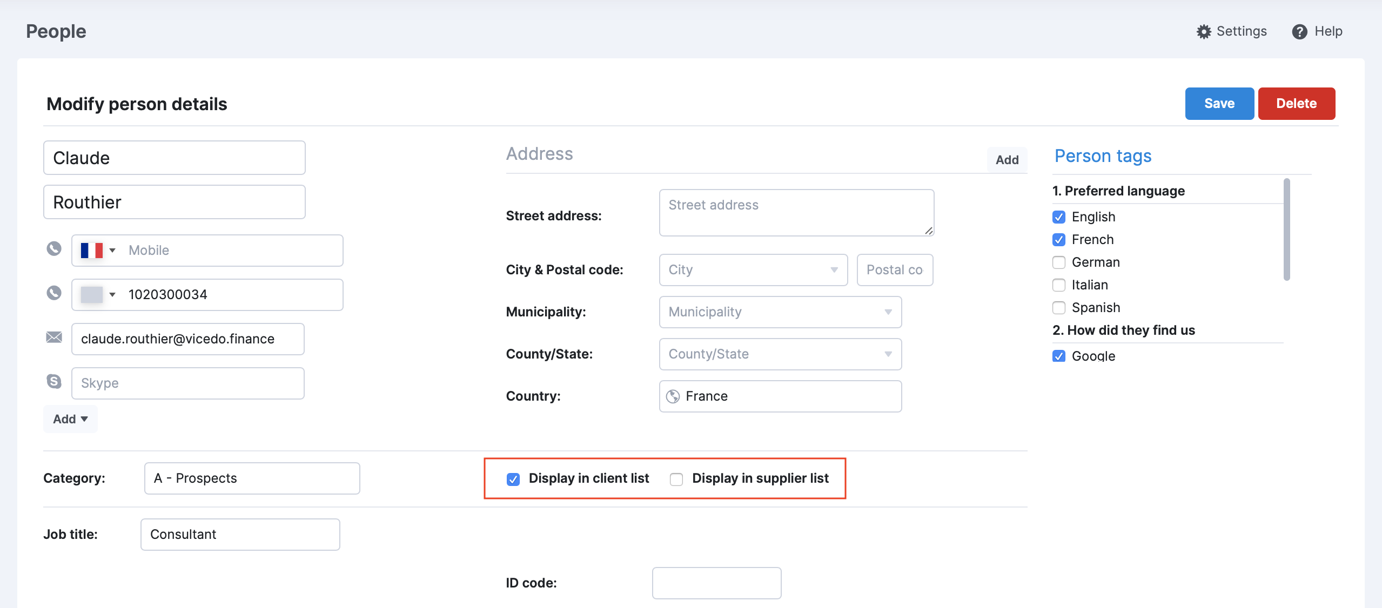Image resolution: width=1382 pixels, height=608 pixels.
Task: Click the Skype logo icon
Action: (x=54, y=381)
